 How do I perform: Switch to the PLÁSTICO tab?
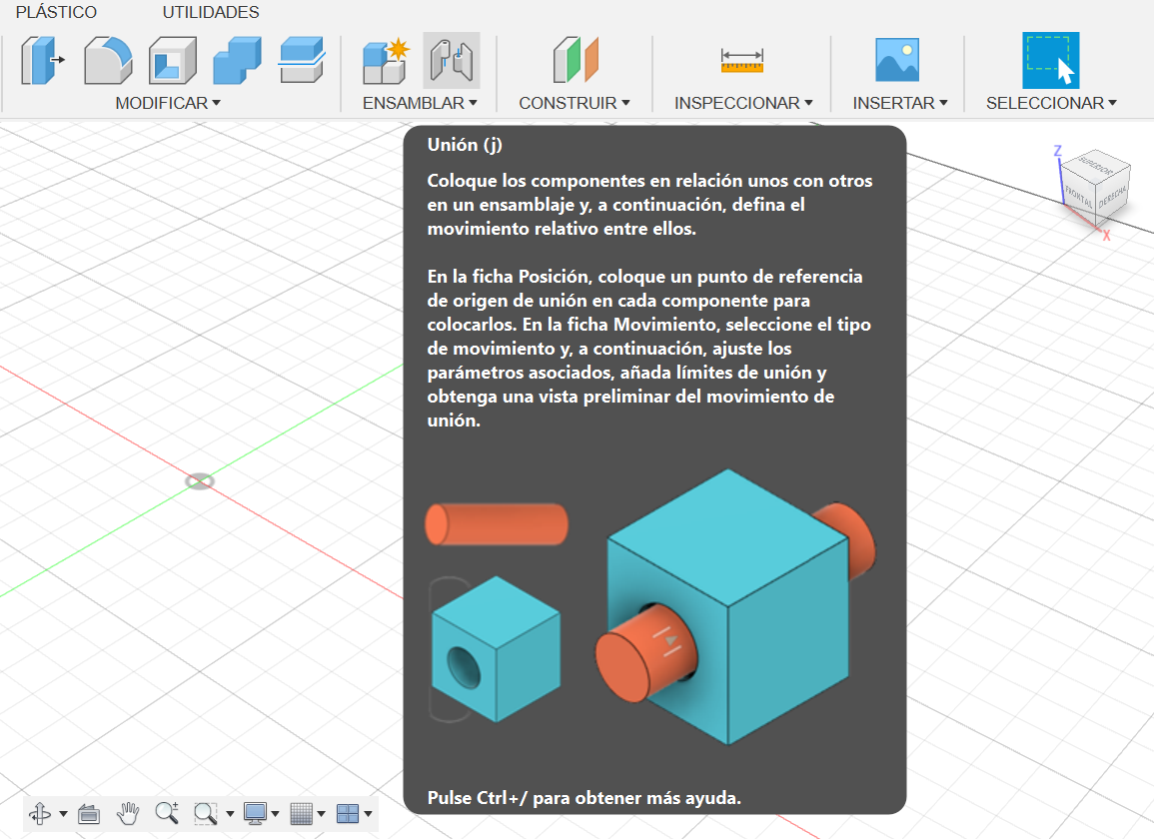[x=56, y=13]
